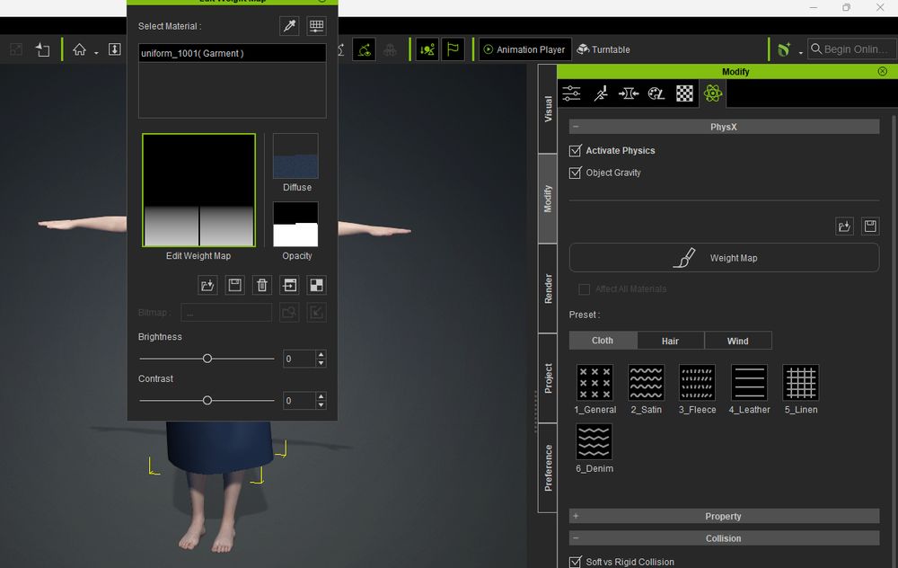The image size is (898, 568).
Task: Decrease Contrast value with down stepper arrow
Action: click(321, 404)
